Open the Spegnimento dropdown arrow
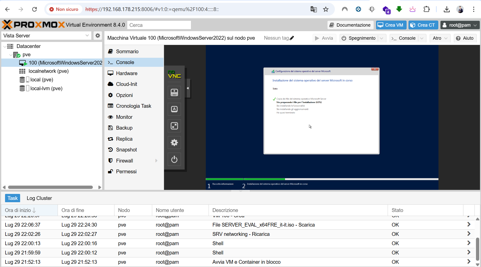Viewport: 481px width, 267px height. tap(382, 38)
